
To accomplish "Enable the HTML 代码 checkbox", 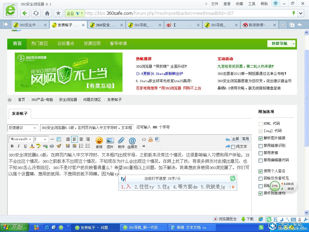I will coord(260,124).
